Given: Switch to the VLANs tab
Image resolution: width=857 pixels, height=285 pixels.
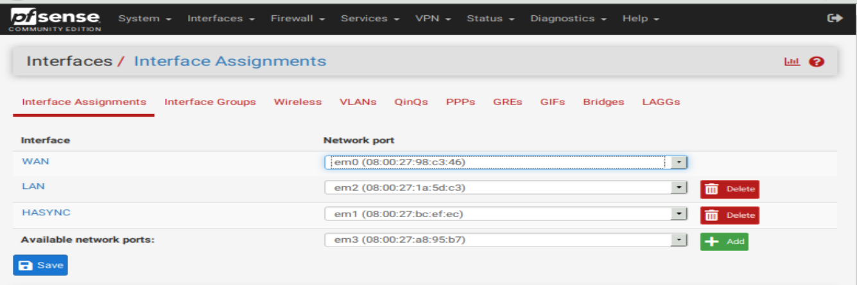Looking at the screenshot, I should tap(358, 102).
